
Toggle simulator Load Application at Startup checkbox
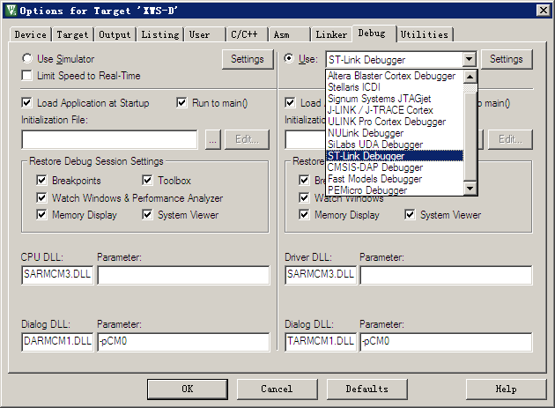click(26, 103)
